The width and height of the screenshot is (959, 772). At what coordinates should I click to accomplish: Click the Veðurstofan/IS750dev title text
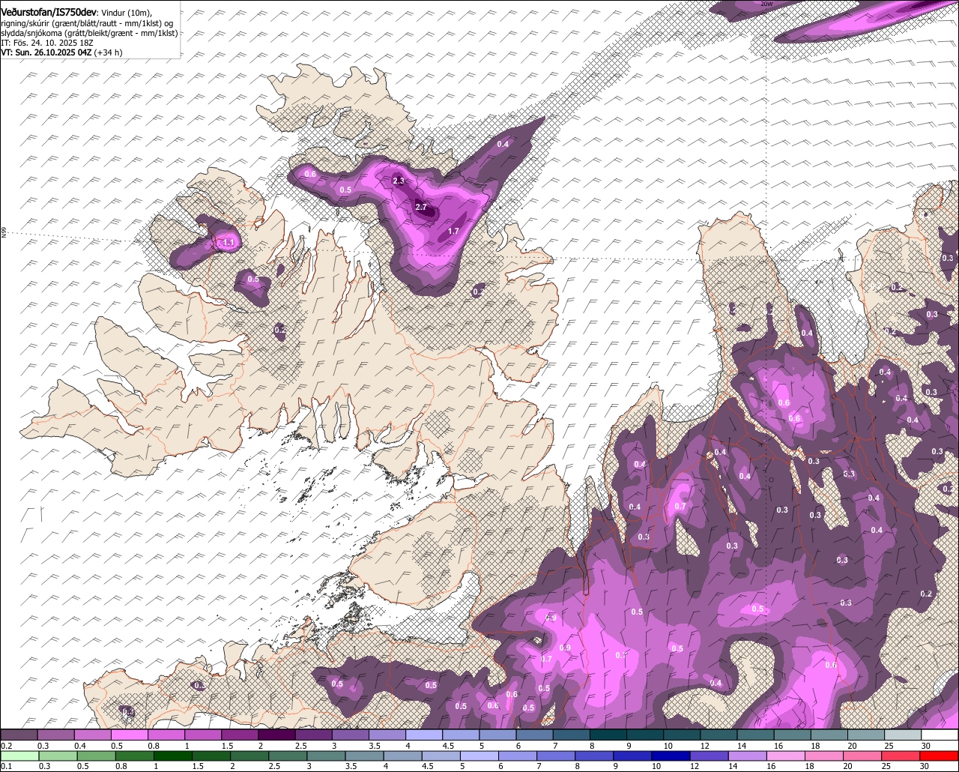click(x=48, y=12)
